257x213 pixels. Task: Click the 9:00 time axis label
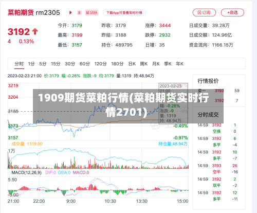71,201
